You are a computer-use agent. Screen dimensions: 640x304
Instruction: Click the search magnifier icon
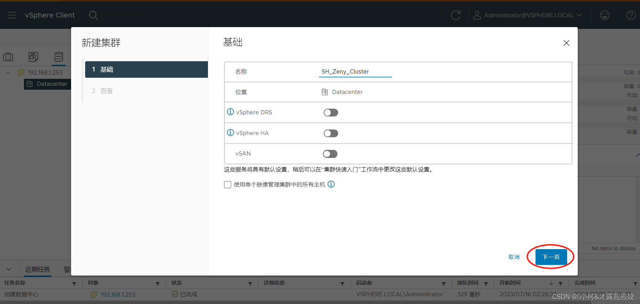(93, 15)
